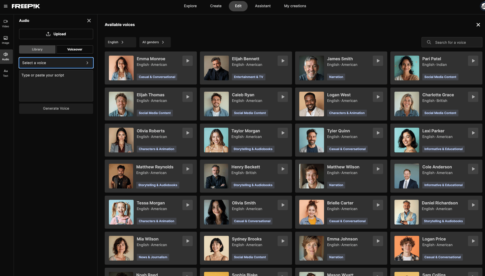The image size is (485, 276).
Task: Click the Casual & Conversational tag on Emma Monroe
Action: pos(157,77)
